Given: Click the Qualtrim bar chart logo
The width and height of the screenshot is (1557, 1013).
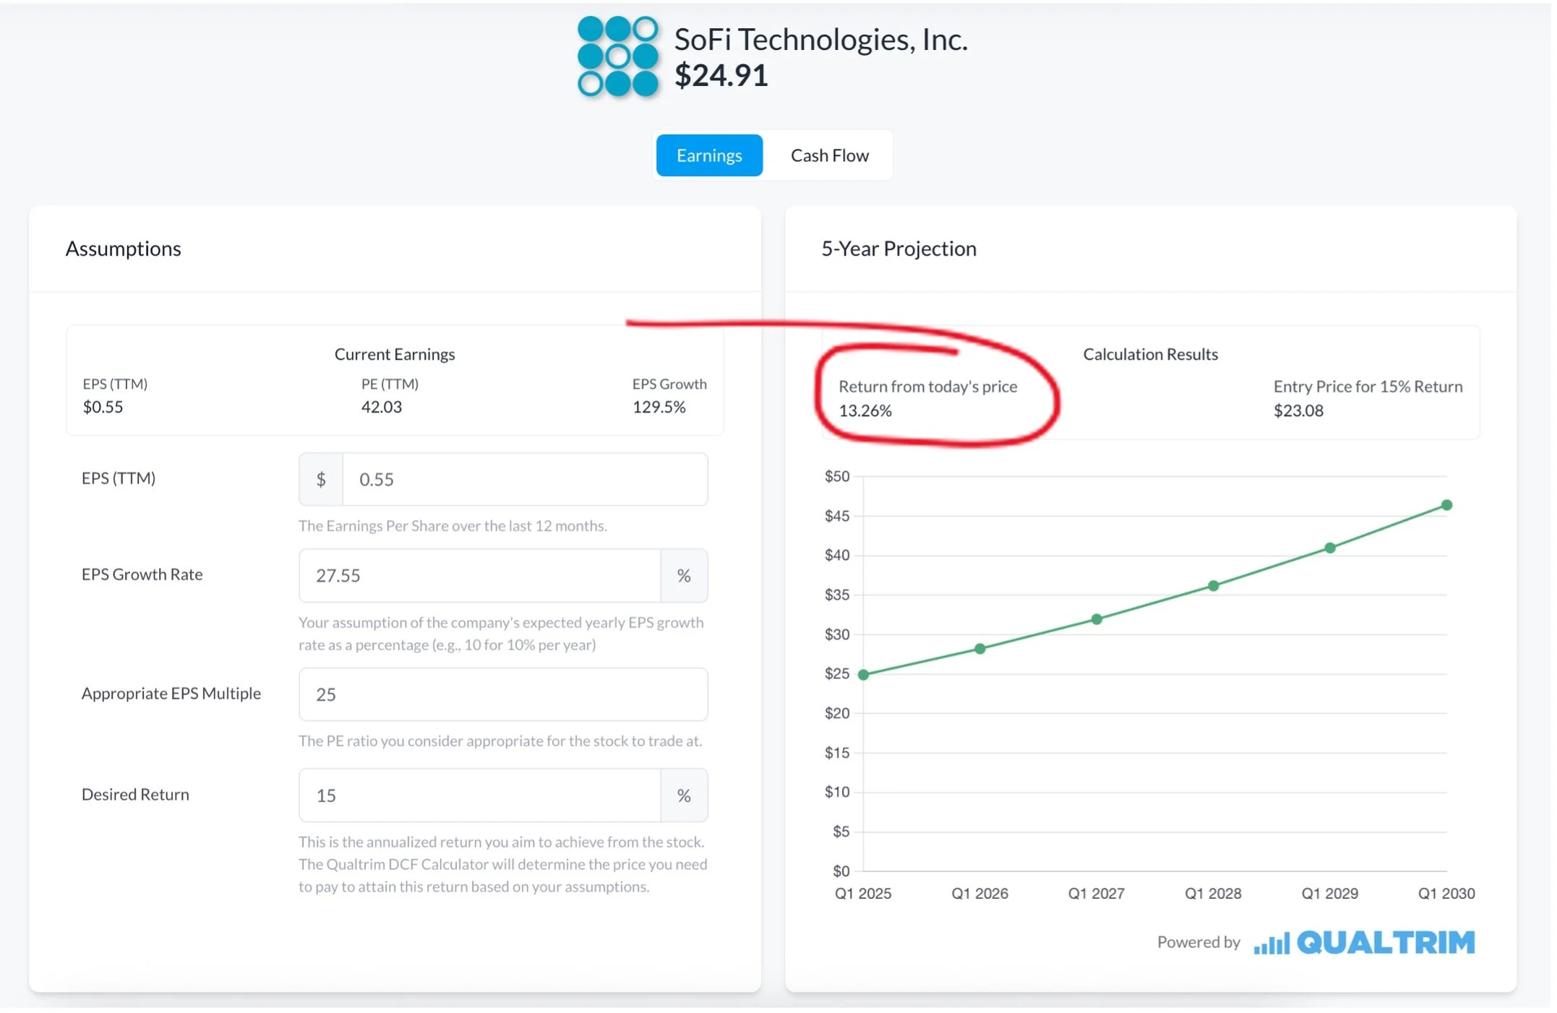Looking at the screenshot, I should pyautogui.click(x=1273, y=944).
